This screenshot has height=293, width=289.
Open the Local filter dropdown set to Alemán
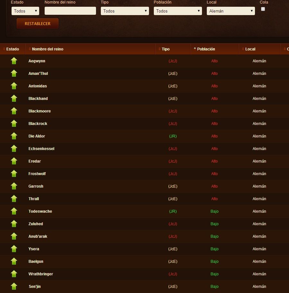(231, 11)
